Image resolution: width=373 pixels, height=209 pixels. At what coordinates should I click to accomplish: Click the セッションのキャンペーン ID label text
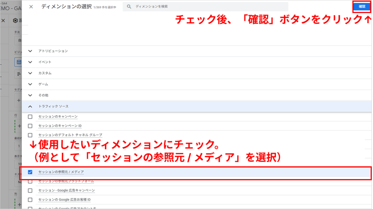(60, 126)
